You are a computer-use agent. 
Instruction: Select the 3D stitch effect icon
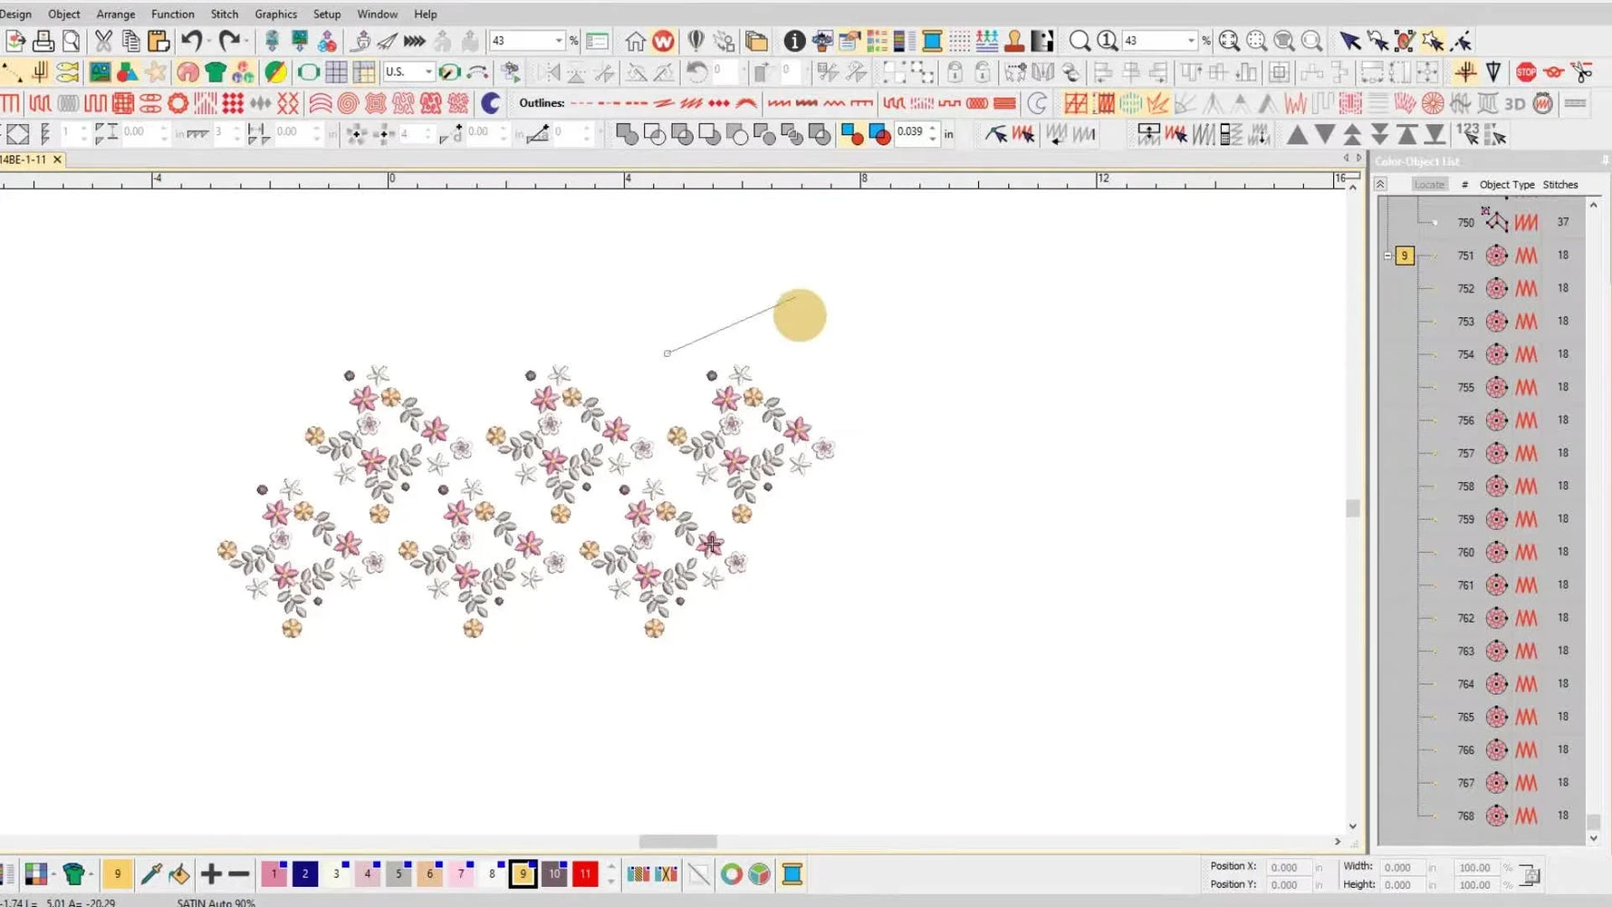pos(1515,104)
